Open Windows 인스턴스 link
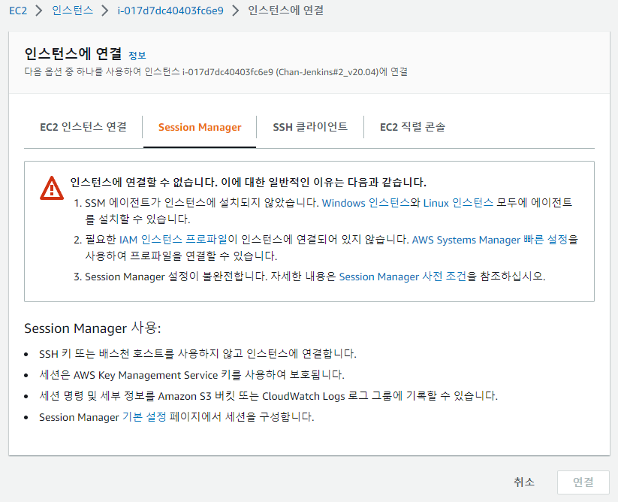Screen dimensions: 618x502 pyautogui.click(x=366, y=203)
